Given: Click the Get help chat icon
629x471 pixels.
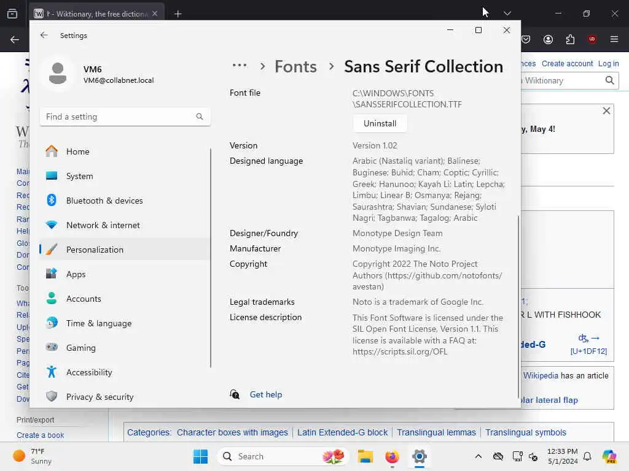Looking at the screenshot, I should (x=235, y=394).
